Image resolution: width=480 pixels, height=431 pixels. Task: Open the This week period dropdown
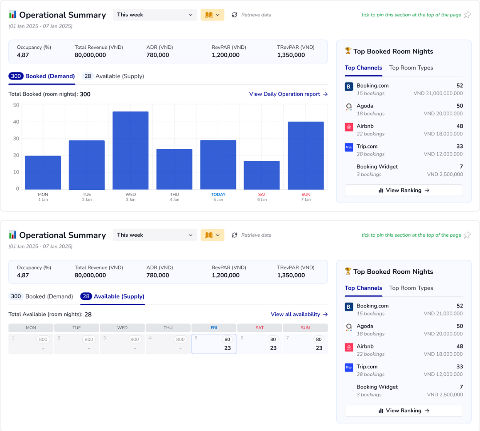click(x=155, y=15)
